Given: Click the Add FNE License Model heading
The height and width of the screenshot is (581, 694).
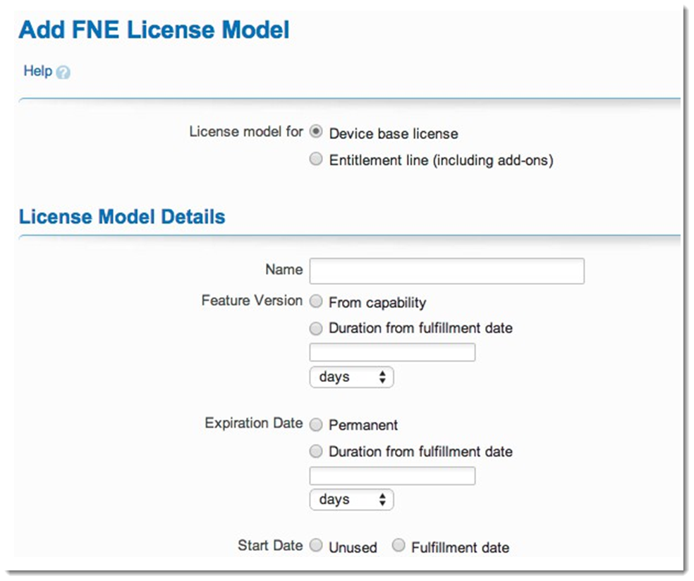Looking at the screenshot, I should 154,30.
